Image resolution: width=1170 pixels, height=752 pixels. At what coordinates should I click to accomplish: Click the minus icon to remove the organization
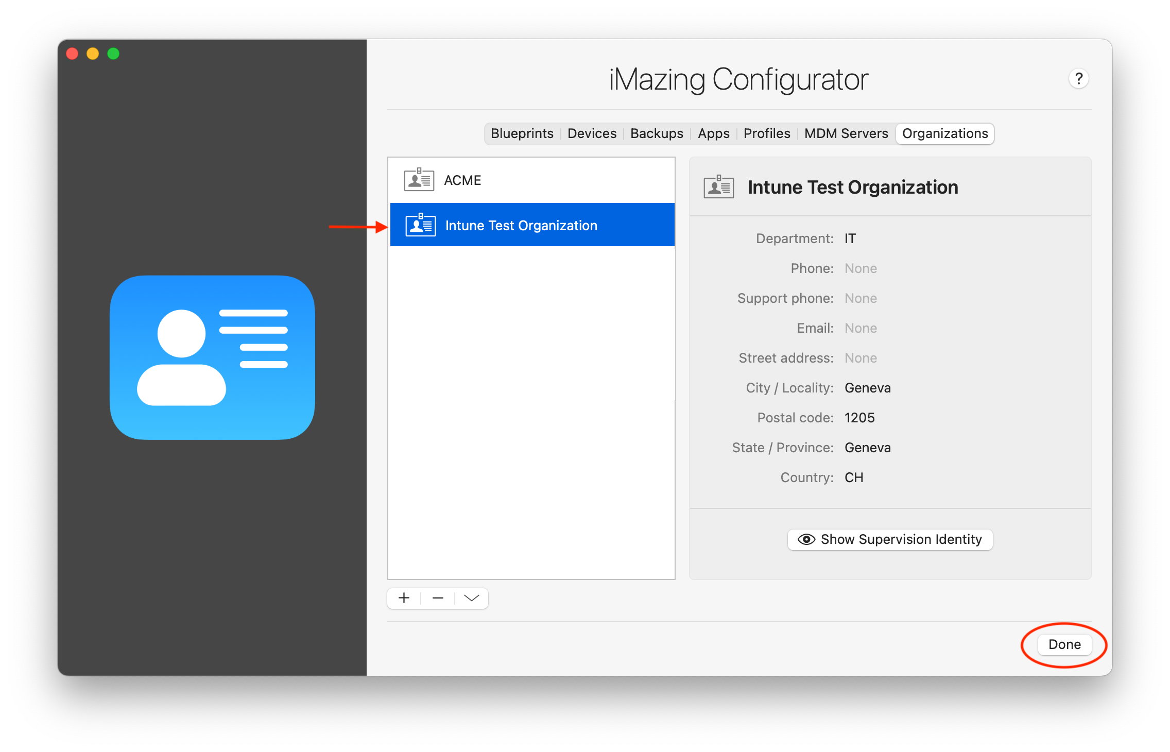pos(438,598)
